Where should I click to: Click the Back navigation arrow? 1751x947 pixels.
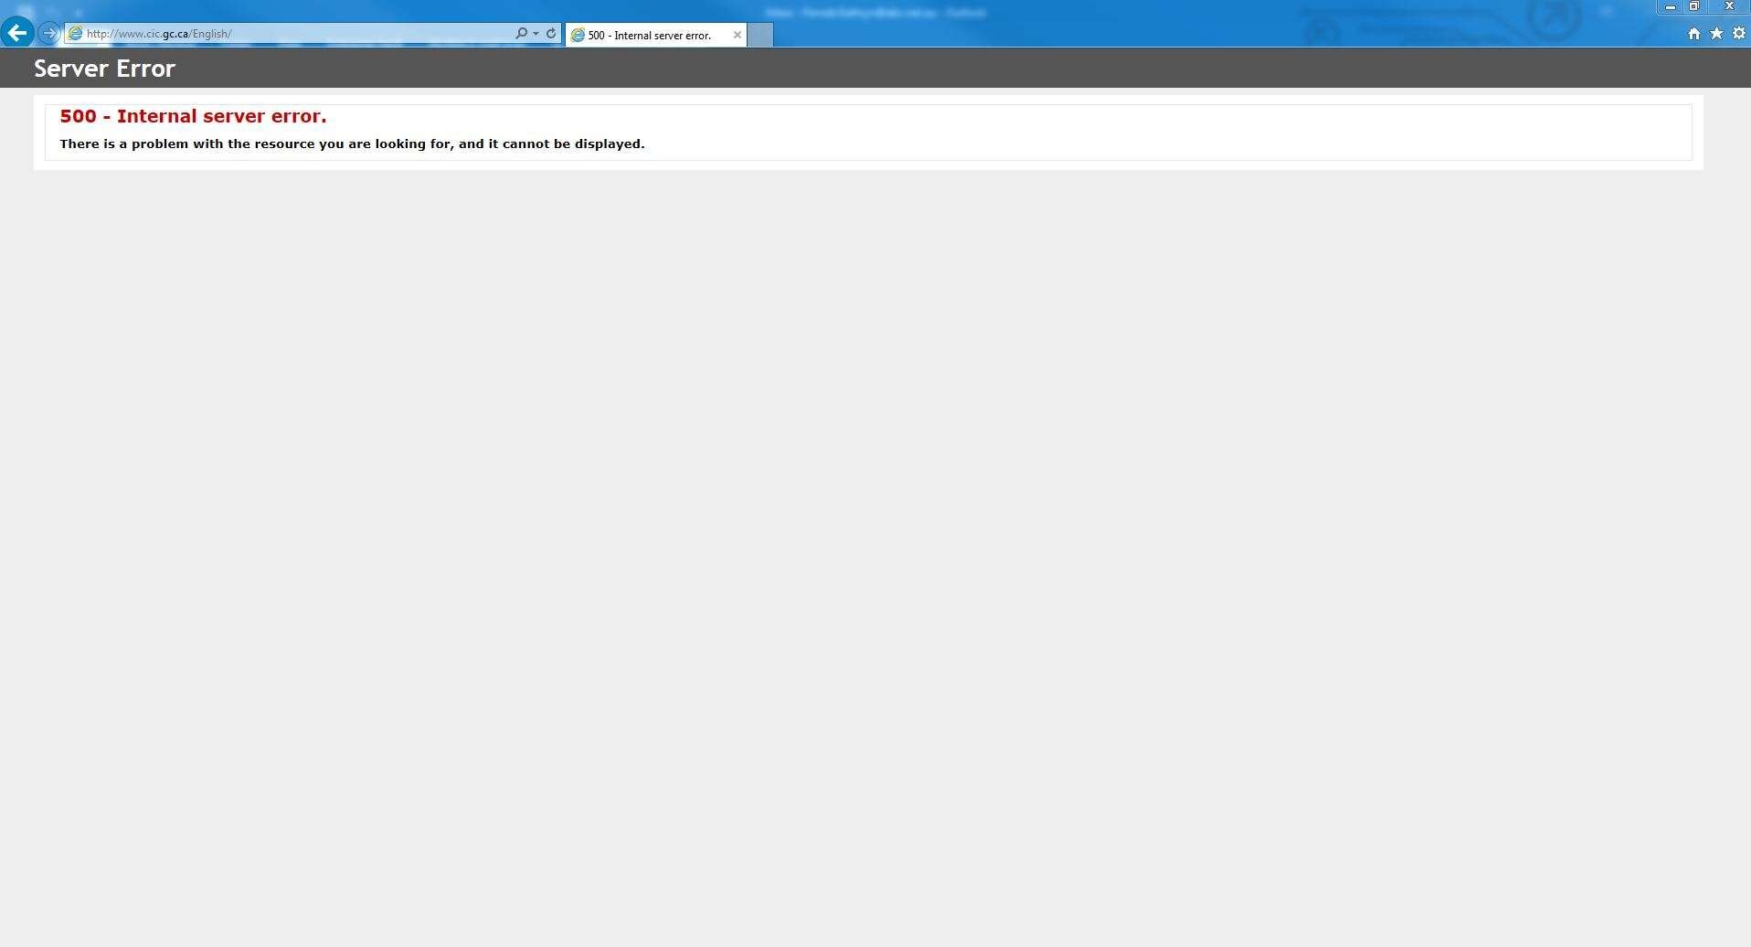(17, 33)
